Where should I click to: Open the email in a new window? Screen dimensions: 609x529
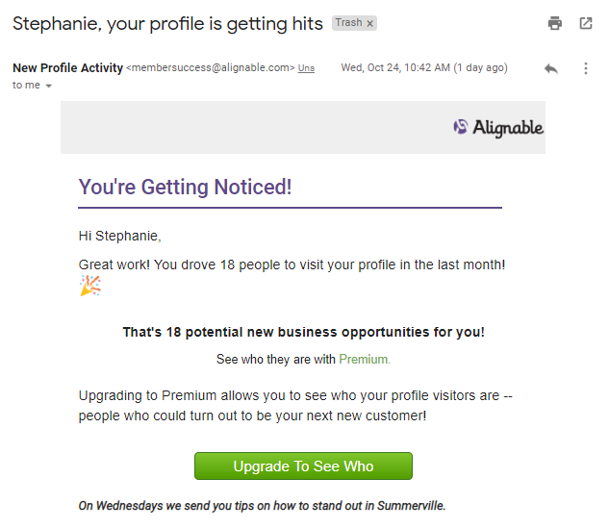pos(586,23)
